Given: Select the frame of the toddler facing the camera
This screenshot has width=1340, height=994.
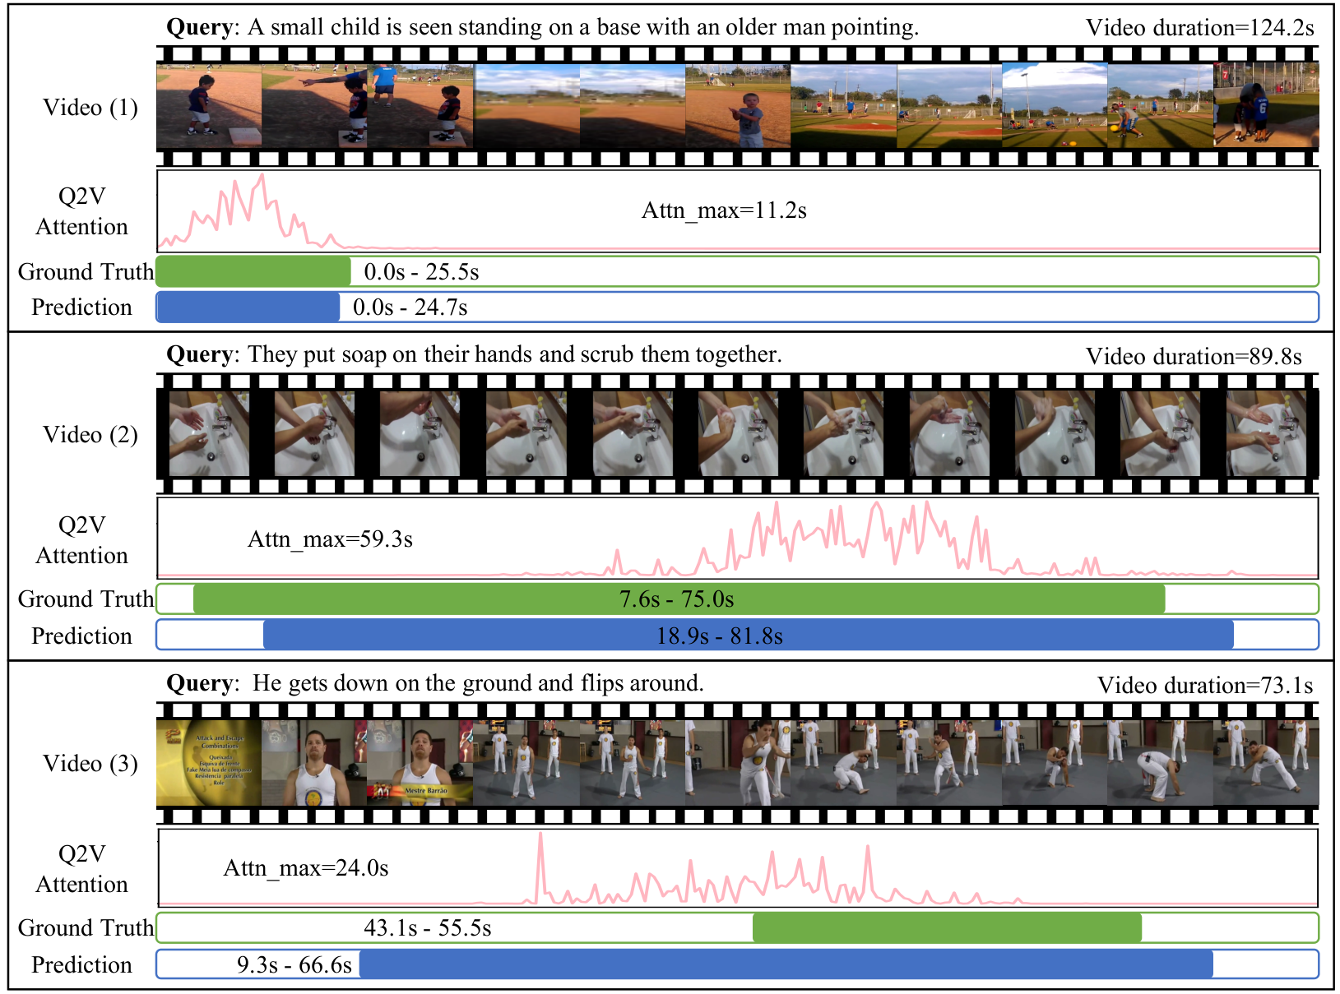Looking at the screenshot, I should click(x=738, y=106).
